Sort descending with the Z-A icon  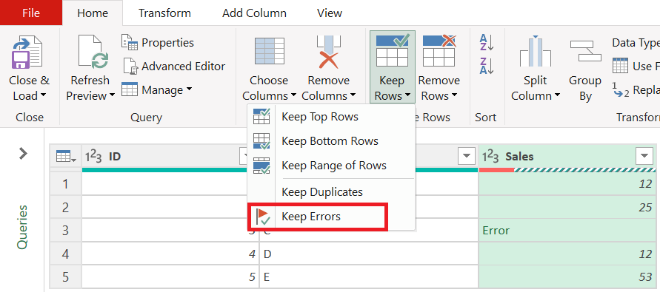tap(486, 66)
